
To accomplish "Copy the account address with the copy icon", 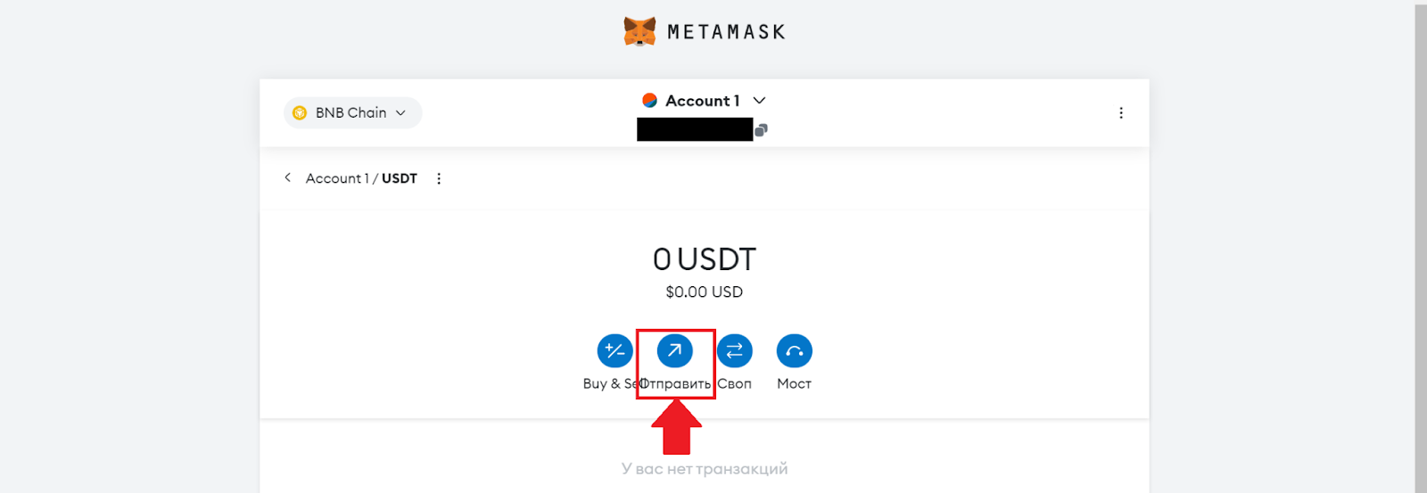I will click(761, 130).
